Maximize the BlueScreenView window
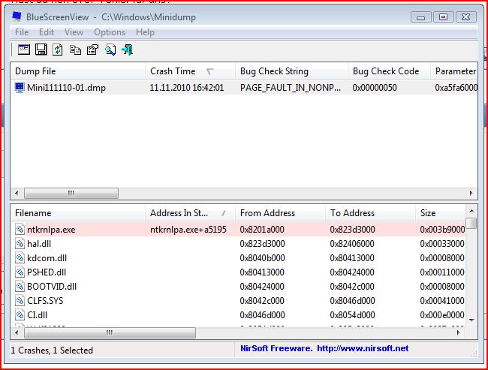This screenshot has width=488, height=370. (x=443, y=17)
